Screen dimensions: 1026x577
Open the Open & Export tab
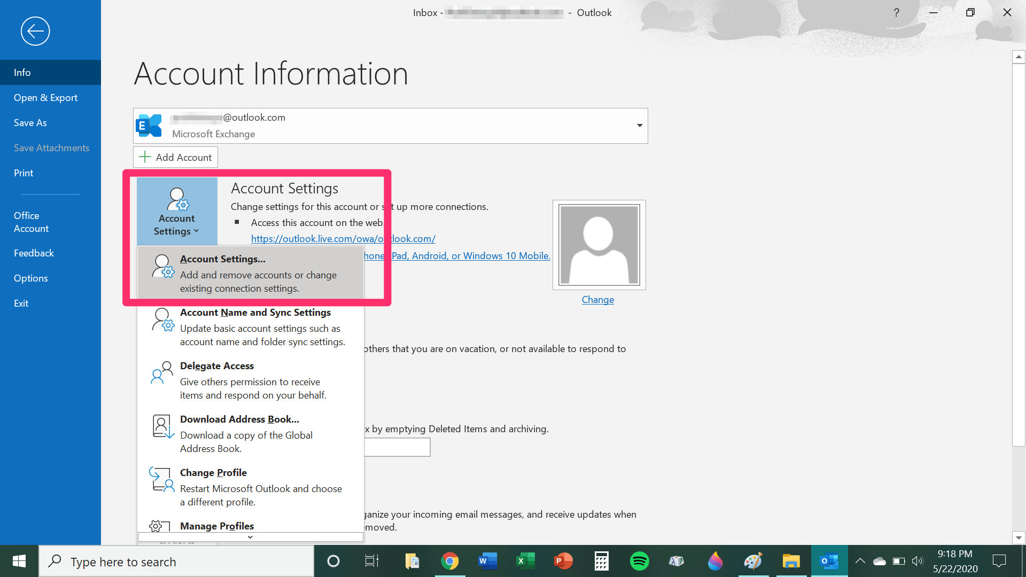(x=46, y=98)
